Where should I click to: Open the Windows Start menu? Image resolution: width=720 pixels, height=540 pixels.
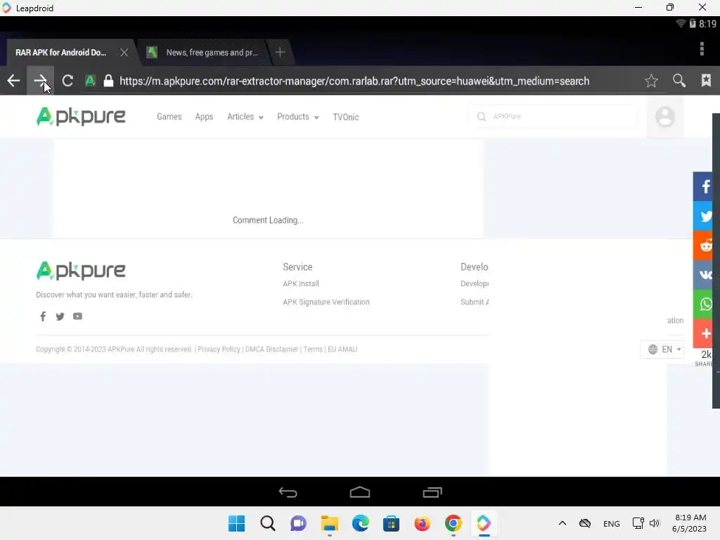coord(236,523)
